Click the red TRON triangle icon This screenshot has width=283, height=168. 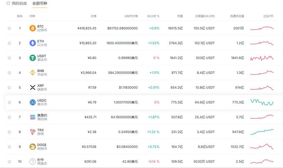pos(33,132)
